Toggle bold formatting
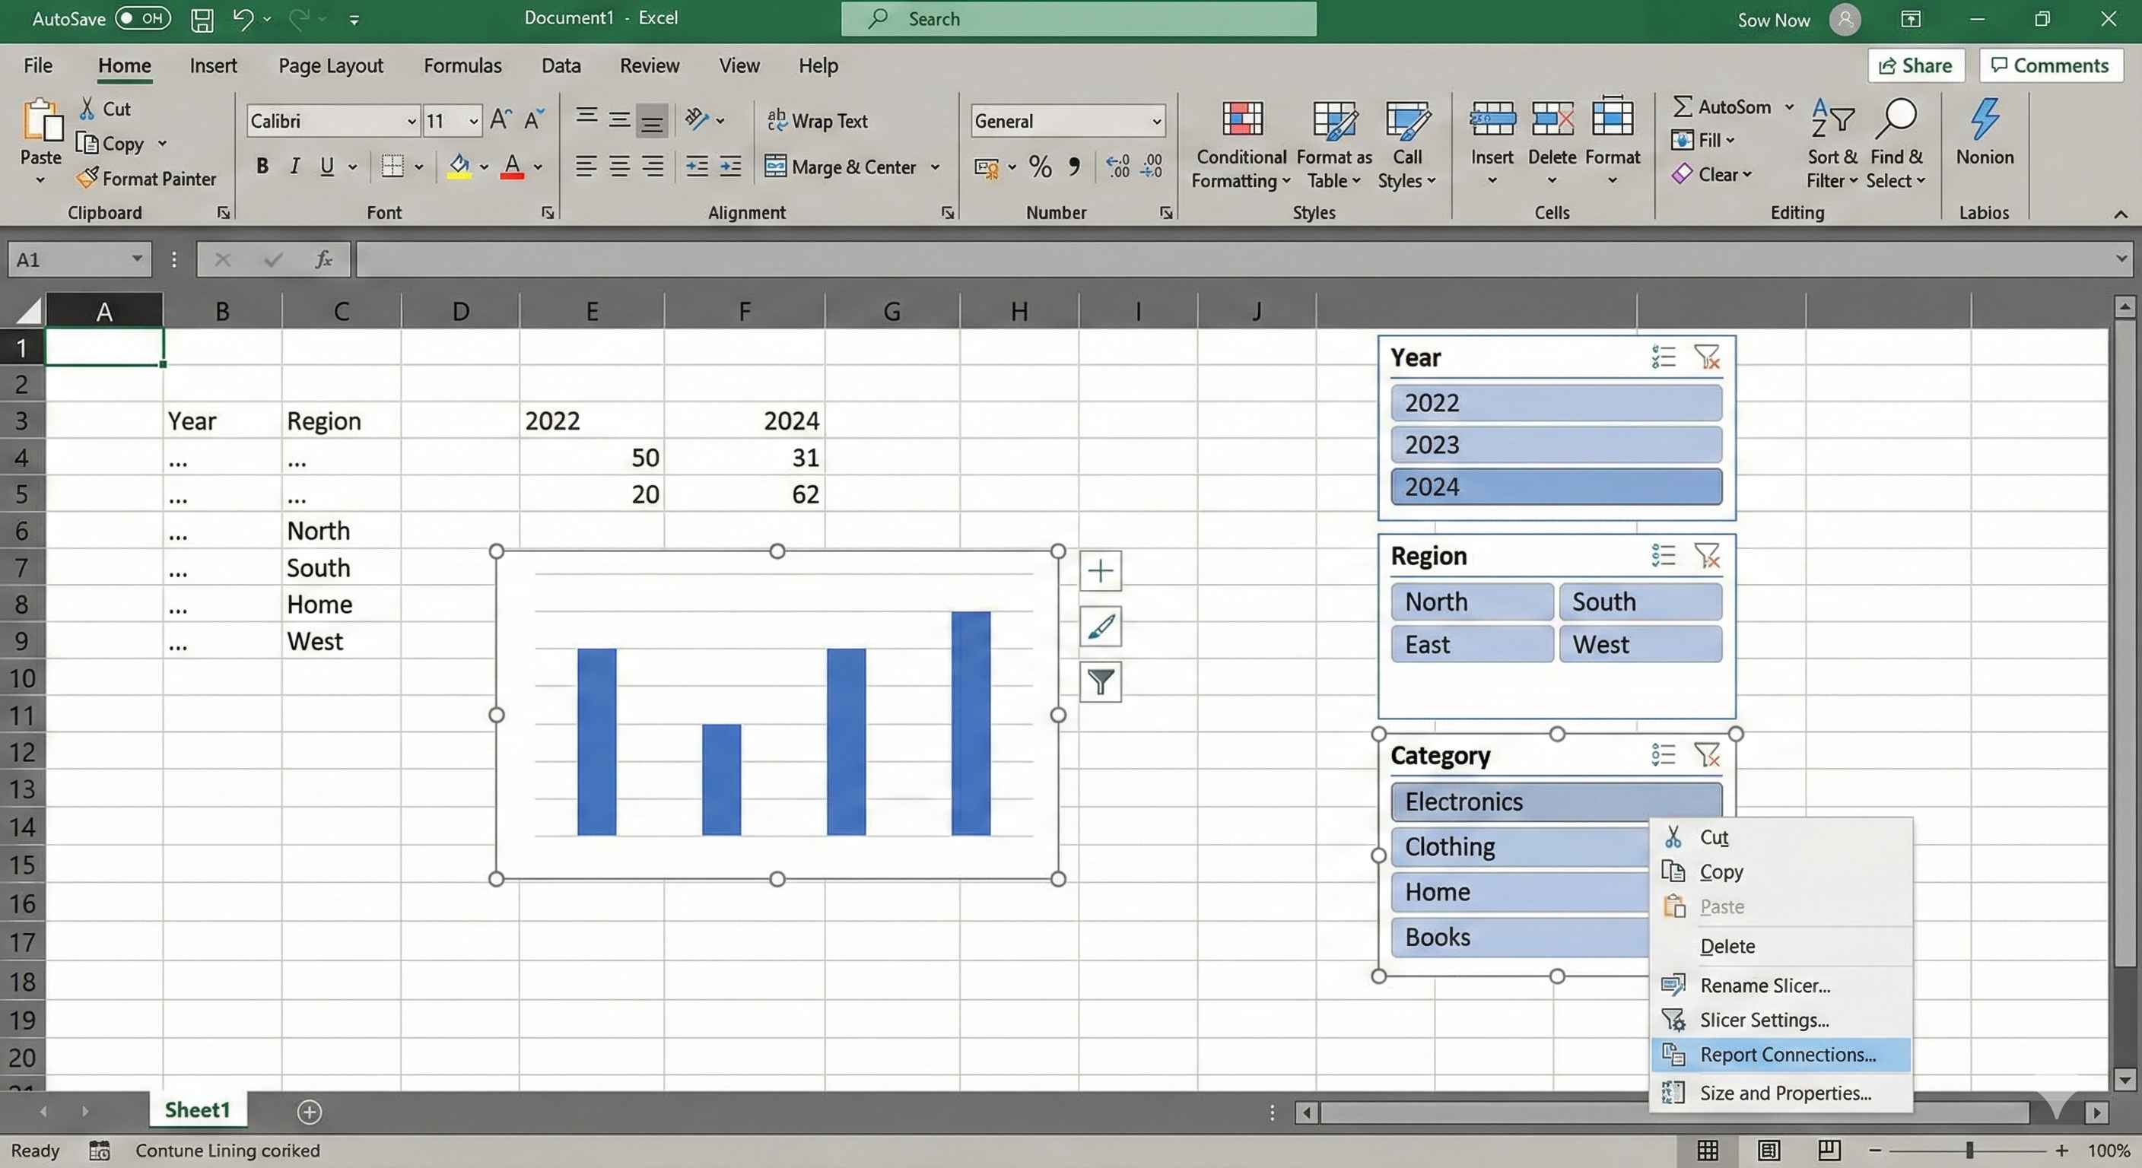 262,167
